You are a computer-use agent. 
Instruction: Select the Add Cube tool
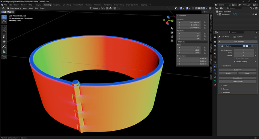pos(4,57)
